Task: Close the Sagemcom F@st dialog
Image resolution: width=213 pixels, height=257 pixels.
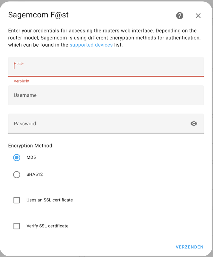Action: pyautogui.click(x=198, y=15)
